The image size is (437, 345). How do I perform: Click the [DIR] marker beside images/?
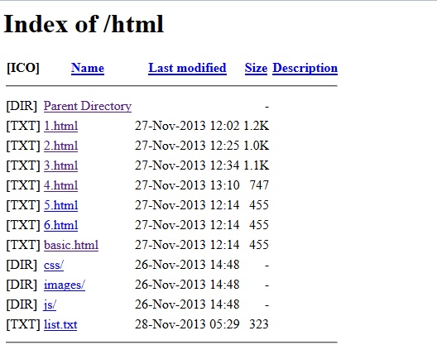click(22, 285)
